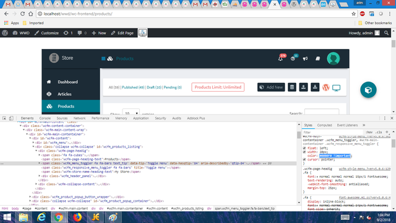Filter products by Published (49)
The width and height of the screenshot is (396, 223).
pos(133,87)
